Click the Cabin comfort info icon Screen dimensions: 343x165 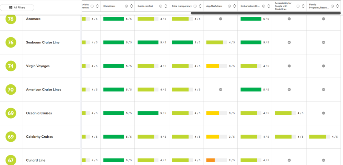[x=161, y=6]
